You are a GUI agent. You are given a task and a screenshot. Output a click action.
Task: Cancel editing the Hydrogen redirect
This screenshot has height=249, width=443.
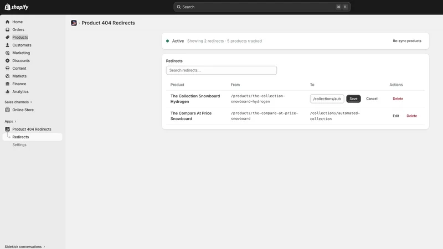point(372,98)
